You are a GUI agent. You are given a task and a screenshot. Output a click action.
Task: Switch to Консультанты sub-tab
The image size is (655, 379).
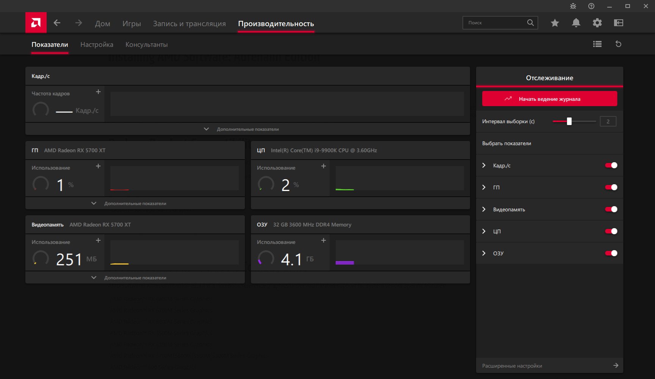click(x=146, y=44)
